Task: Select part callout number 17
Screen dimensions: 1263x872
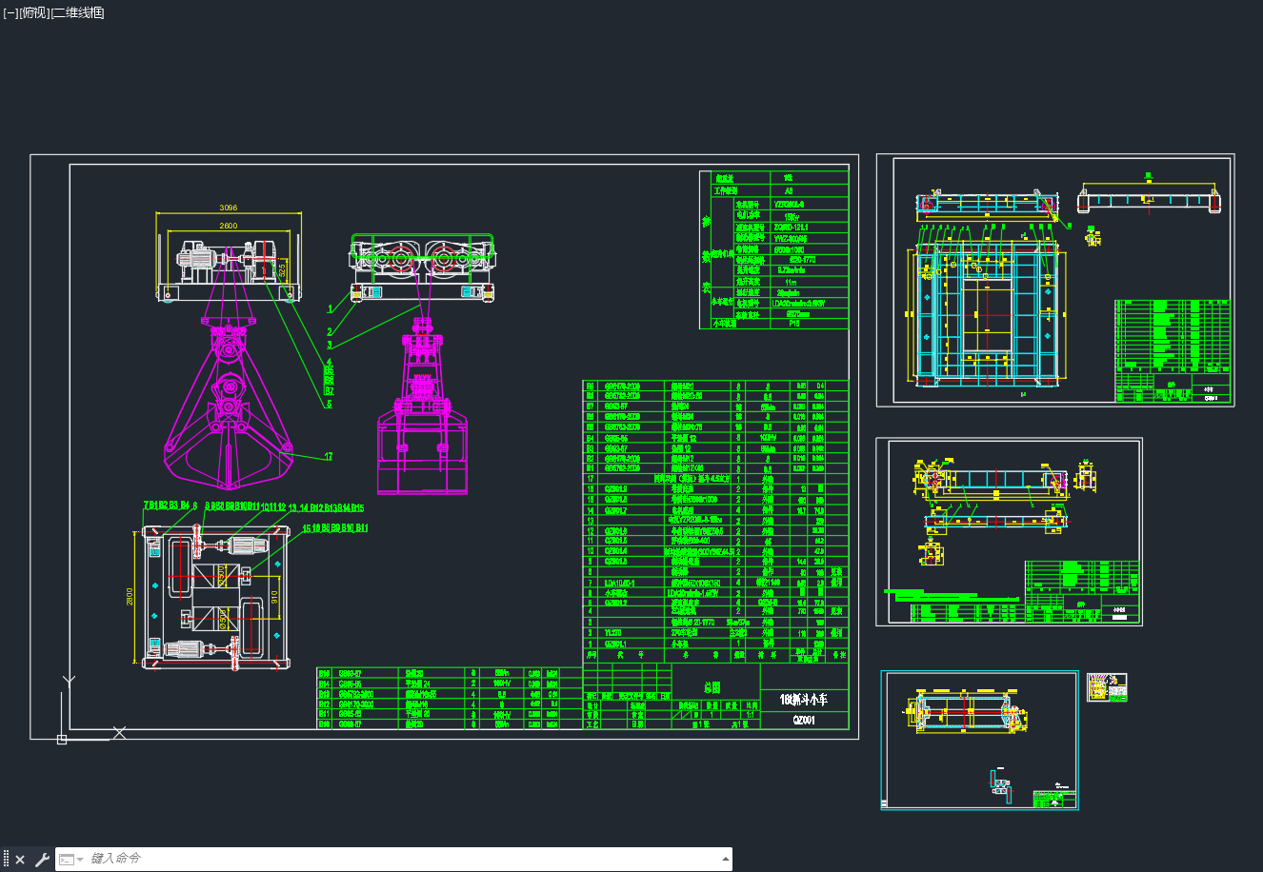Action: pyautogui.click(x=328, y=457)
